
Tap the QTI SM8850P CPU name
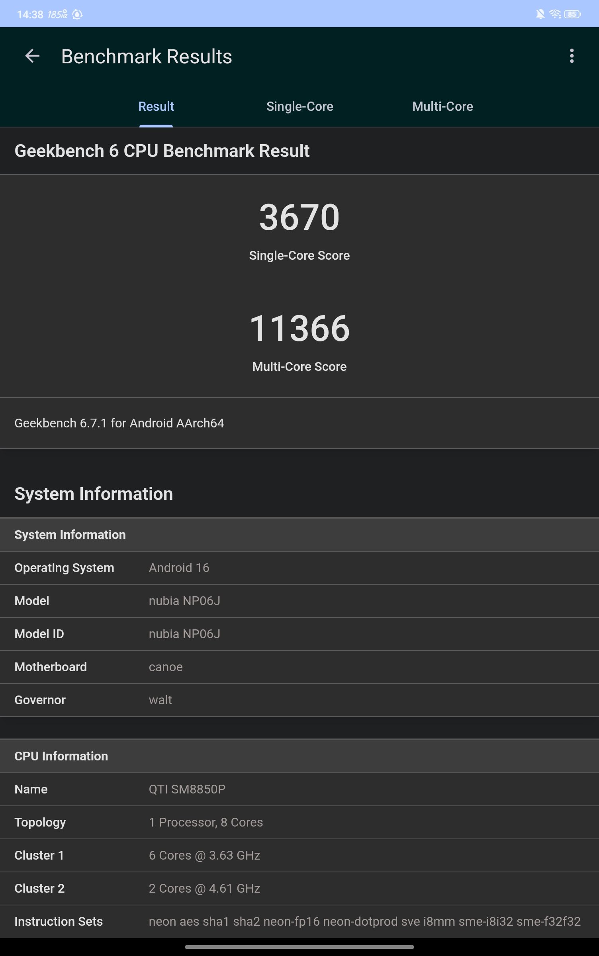187,789
